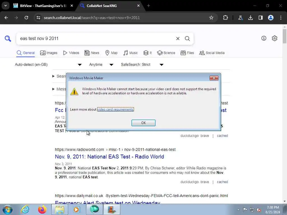
Task: Open the video card requirements link
Action: [x=115, y=109]
